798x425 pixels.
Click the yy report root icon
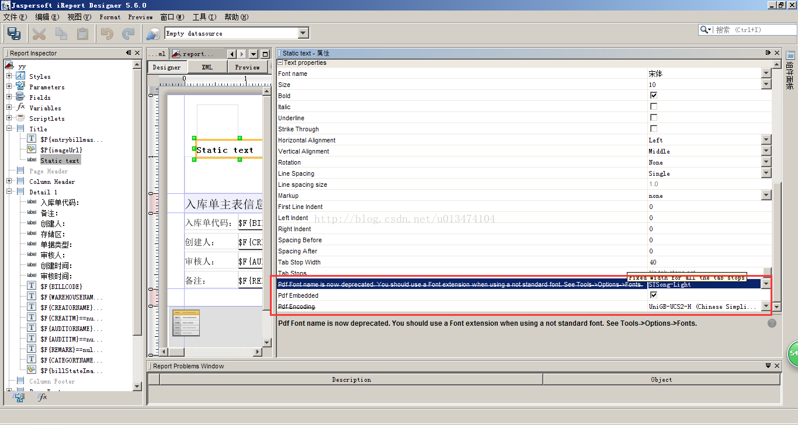coord(9,66)
